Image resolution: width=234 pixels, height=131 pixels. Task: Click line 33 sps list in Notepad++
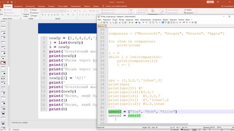[135, 80]
